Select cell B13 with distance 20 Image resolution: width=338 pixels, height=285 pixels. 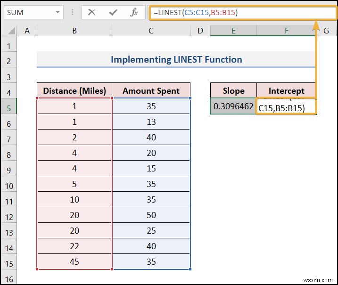pyautogui.click(x=74, y=230)
